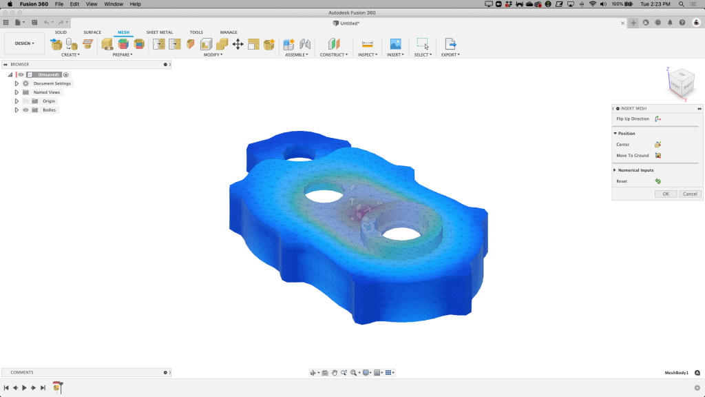The image size is (705, 397).
Task: Select the Orbit tool in navigation bar
Action: (313, 372)
